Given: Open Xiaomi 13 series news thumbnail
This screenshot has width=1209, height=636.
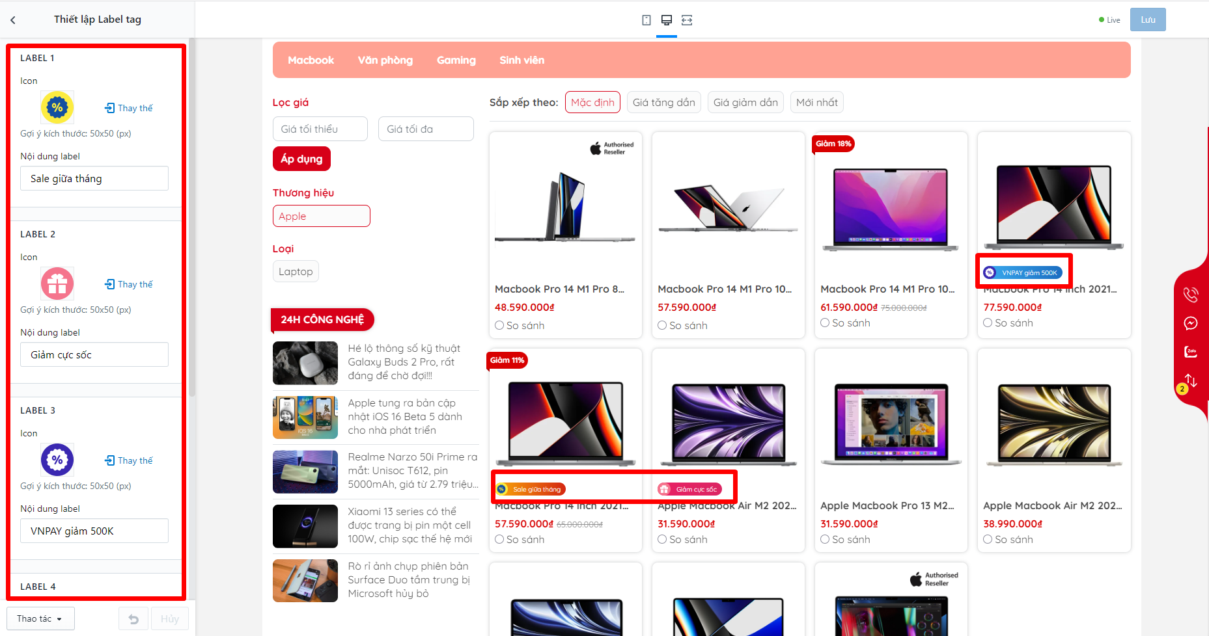Looking at the screenshot, I should click(x=305, y=526).
